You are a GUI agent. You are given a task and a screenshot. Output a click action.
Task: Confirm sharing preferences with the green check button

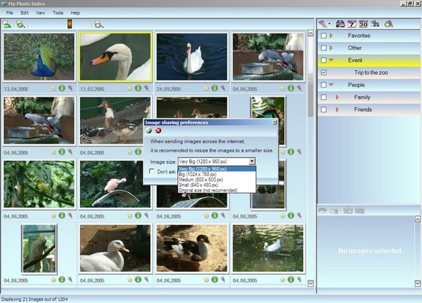coord(149,130)
